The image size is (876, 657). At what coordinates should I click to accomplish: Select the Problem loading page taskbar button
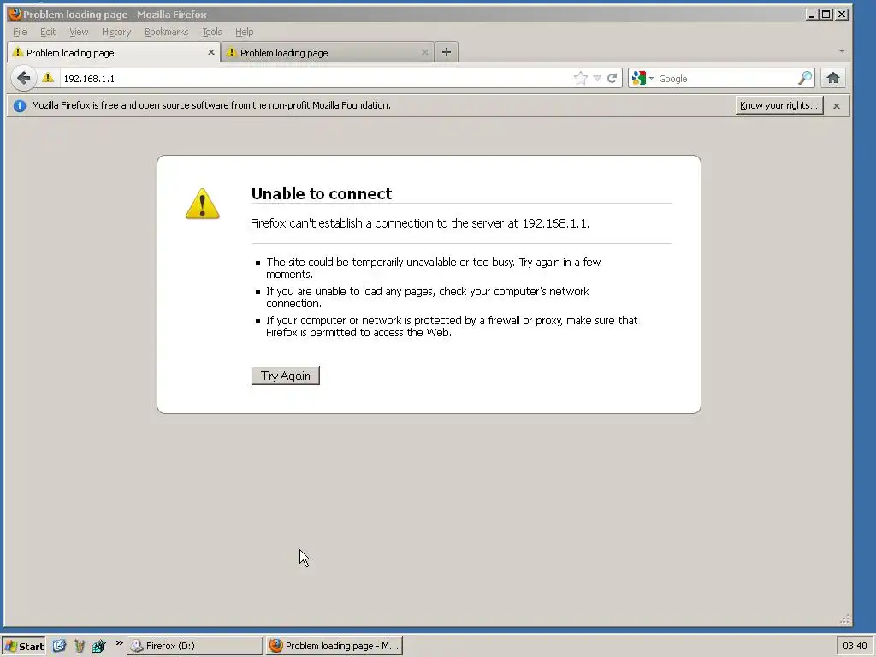[334, 646]
